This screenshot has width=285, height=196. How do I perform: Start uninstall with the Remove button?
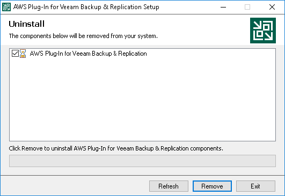212,186
